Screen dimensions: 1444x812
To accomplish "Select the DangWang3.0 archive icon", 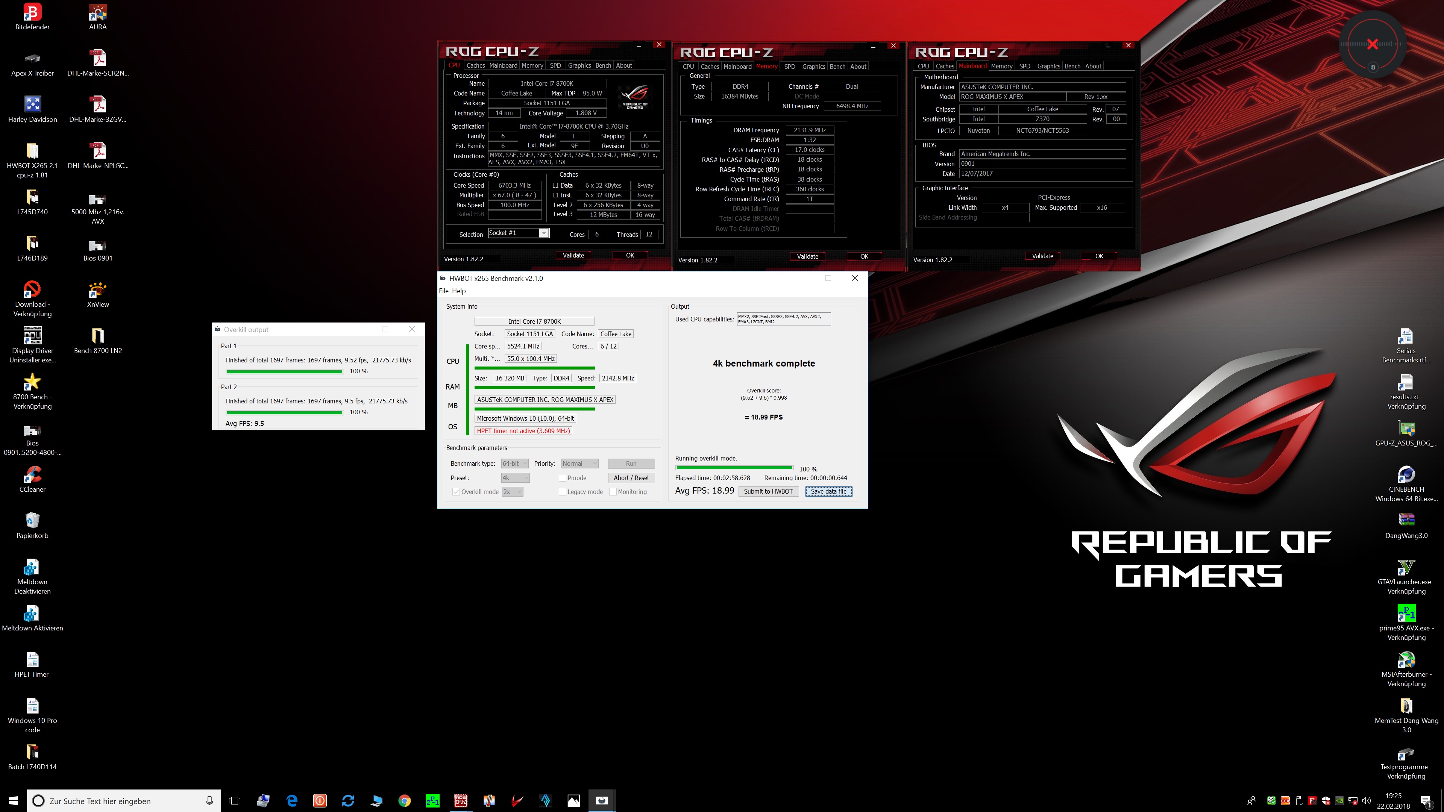I will pos(1406,526).
